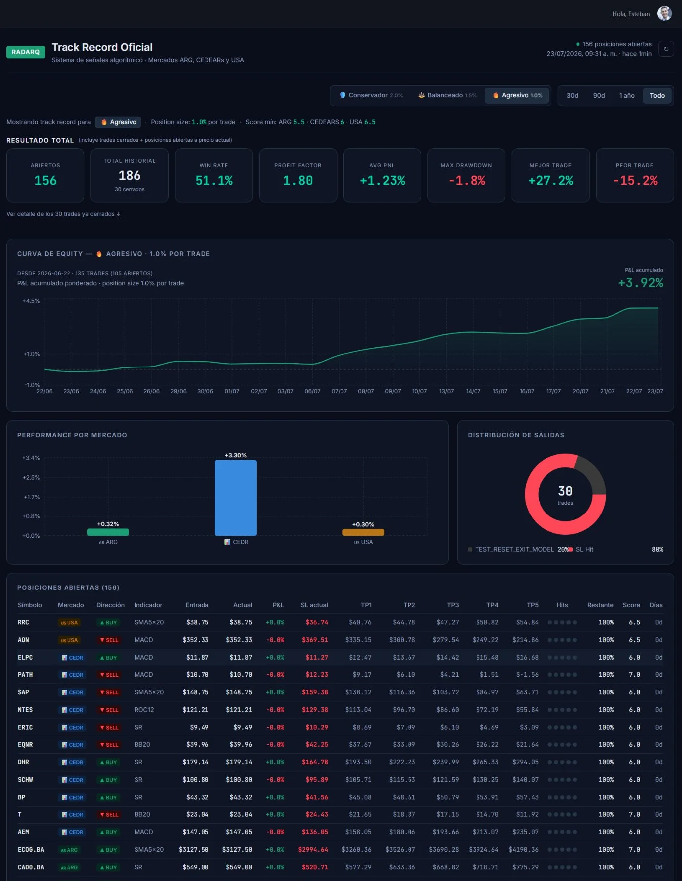Image resolution: width=682 pixels, height=881 pixels.
Task: Click the blue CEDR performance bar
Action: pyautogui.click(x=236, y=498)
